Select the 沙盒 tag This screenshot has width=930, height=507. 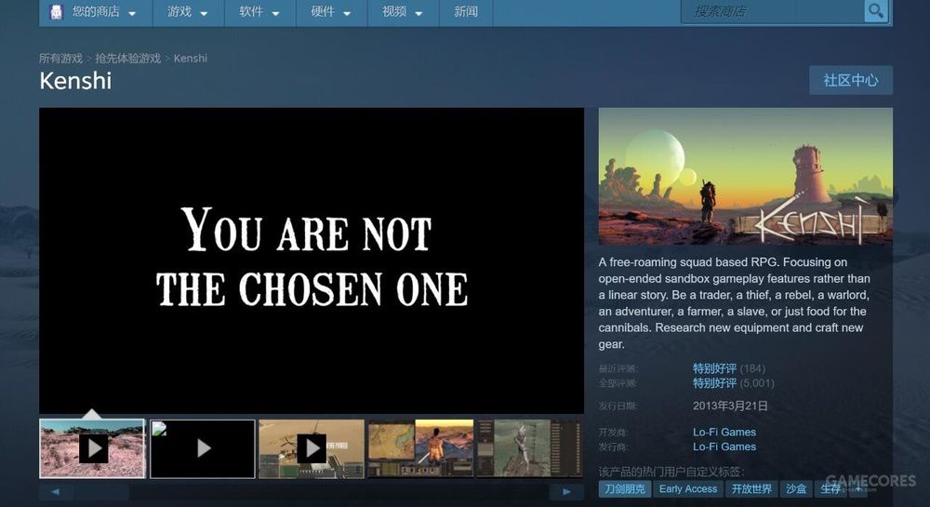click(x=796, y=489)
